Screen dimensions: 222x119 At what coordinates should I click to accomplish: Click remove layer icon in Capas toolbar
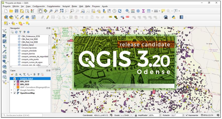pyautogui.click(x=42, y=74)
